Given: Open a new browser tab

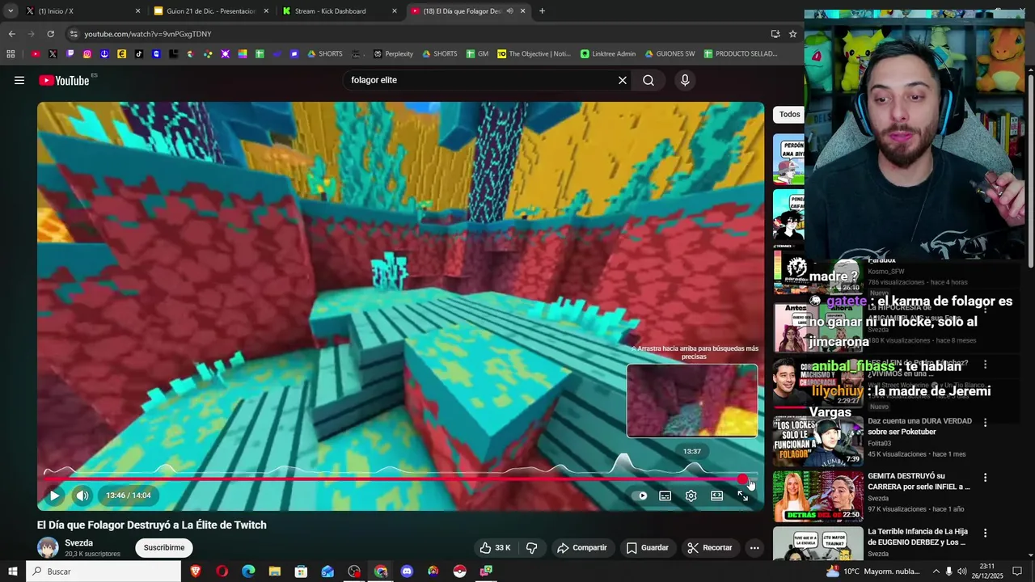Looking at the screenshot, I should (x=542, y=11).
